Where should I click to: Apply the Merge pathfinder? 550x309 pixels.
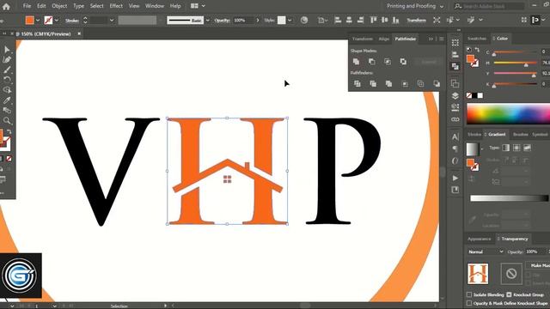click(388, 84)
